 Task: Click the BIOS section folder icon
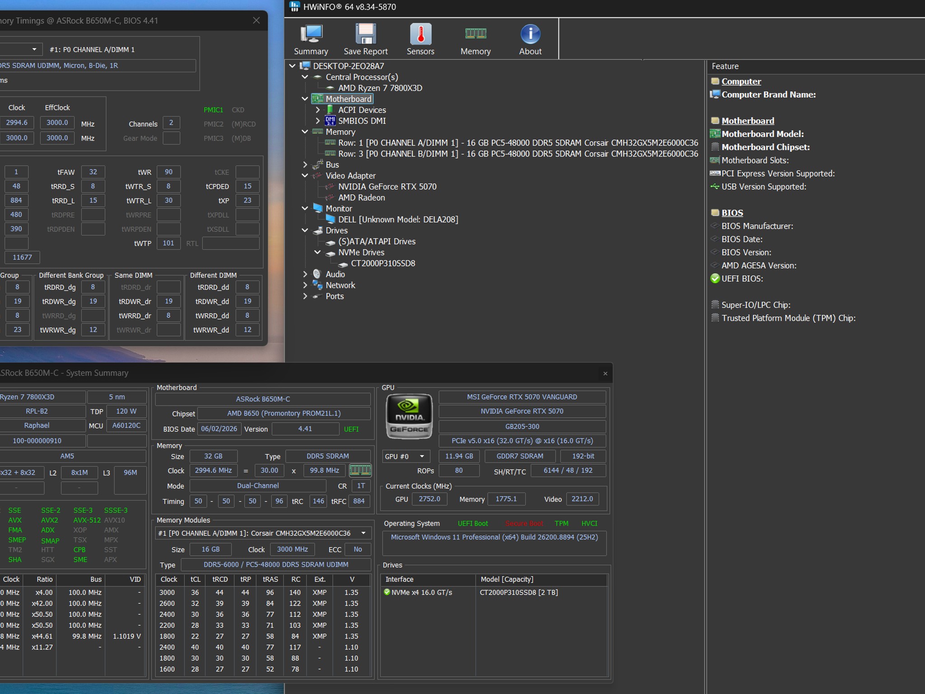715,213
